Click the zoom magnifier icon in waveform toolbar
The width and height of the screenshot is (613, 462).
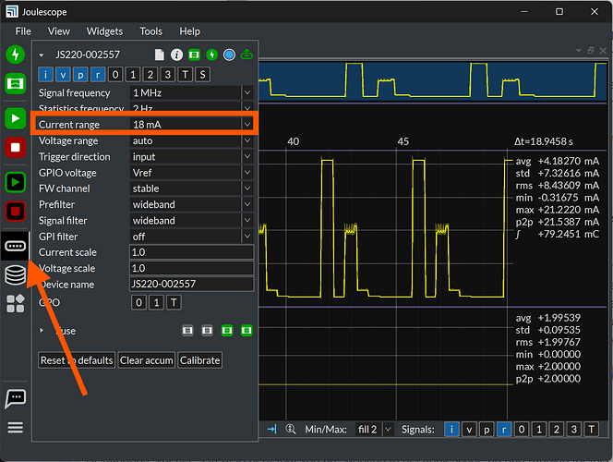[290, 429]
